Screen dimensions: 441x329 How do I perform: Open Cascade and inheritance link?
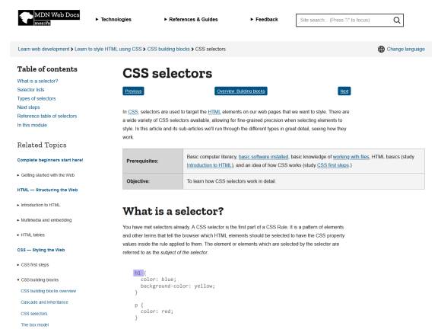[44, 302]
